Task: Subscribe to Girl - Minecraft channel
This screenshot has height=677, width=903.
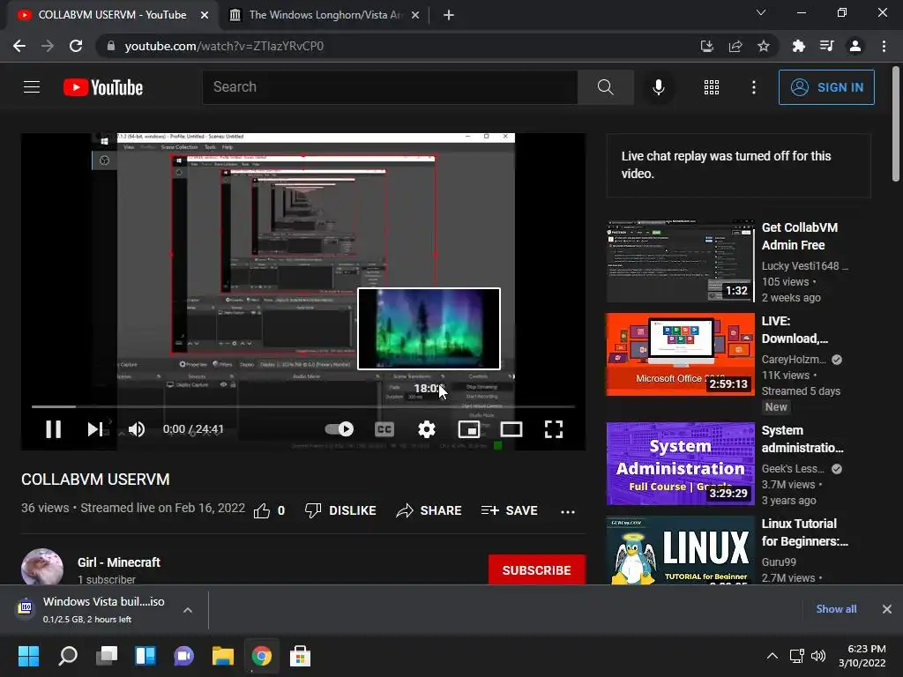Action: (x=537, y=570)
